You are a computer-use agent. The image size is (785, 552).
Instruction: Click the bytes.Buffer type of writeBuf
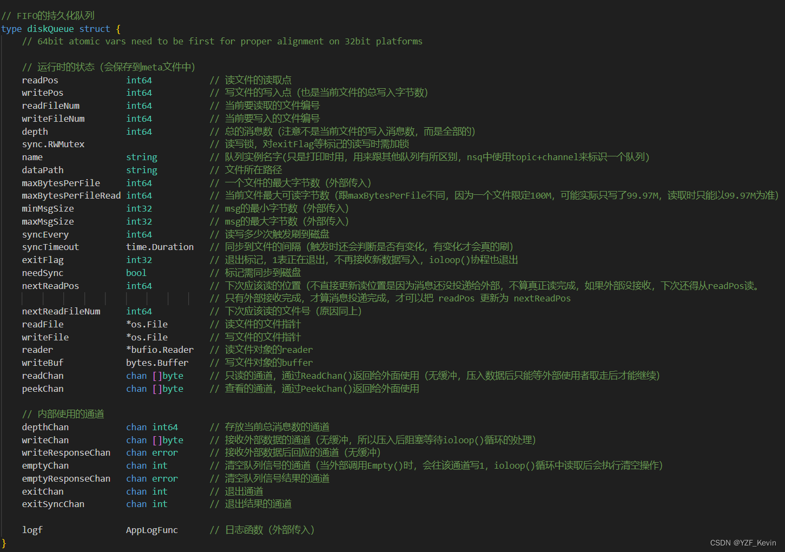[x=157, y=363]
